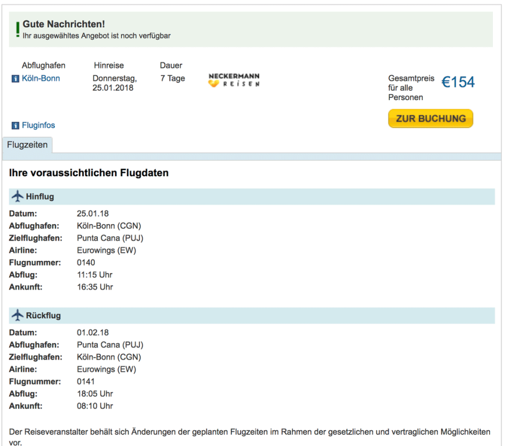Image resolution: width=505 pixels, height=446 pixels.
Task: Click the outbound destination Punta Cana (PUJ)
Action: tap(110, 238)
